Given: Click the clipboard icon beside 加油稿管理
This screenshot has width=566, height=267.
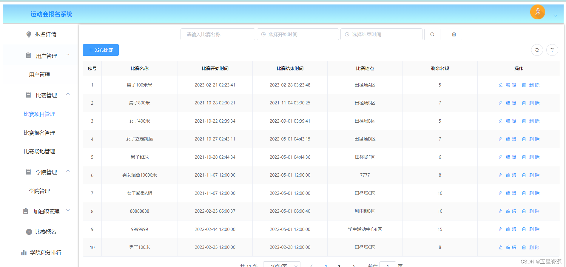Looking at the screenshot, I should (26, 211).
